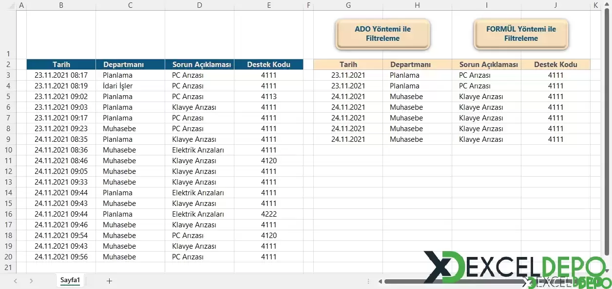The height and width of the screenshot is (289, 612).
Task: Click the orange Destek Kodu header in column J
Action: (x=555, y=64)
